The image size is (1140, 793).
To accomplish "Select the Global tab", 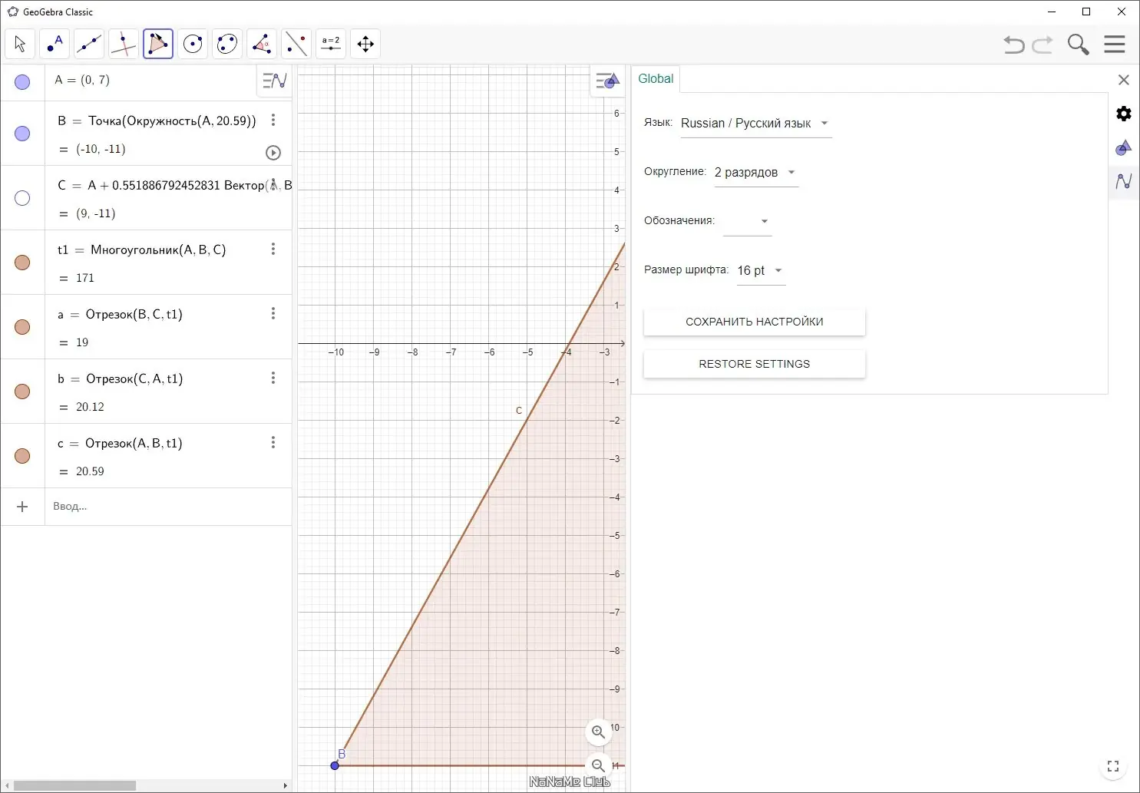I will [x=656, y=79].
